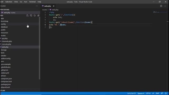Refresh the explorer file tree

[35, 16]
